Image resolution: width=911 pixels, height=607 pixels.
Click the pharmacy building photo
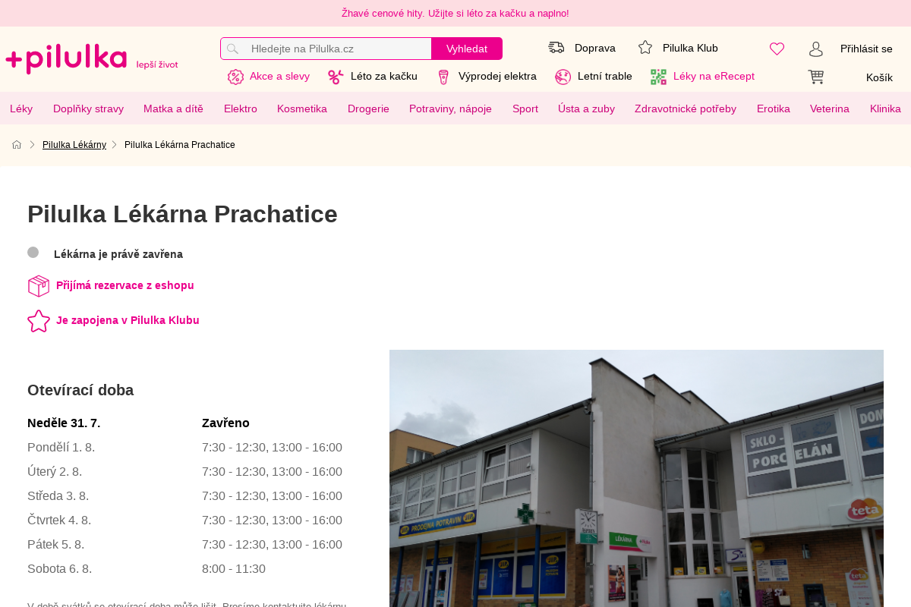click(x=636, y=478)
